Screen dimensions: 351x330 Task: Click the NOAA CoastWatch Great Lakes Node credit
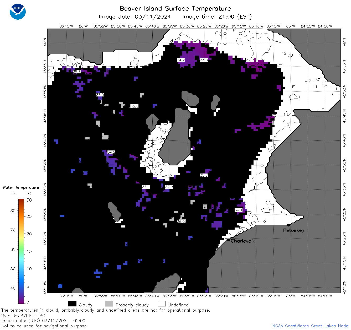[x=310, y=326]
